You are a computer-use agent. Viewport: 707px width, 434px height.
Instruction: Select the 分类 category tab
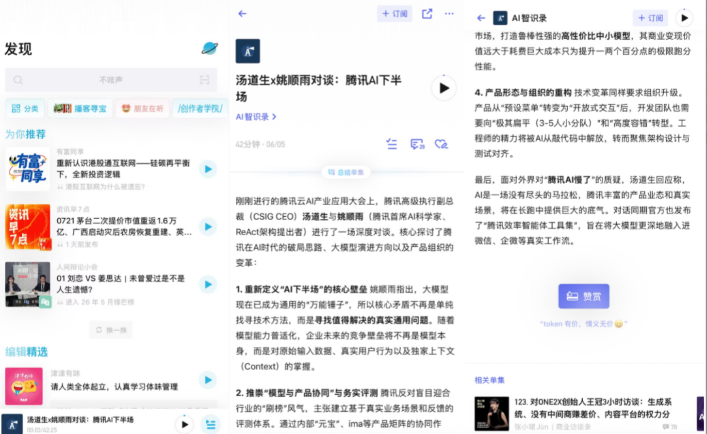tap(25, 109)
